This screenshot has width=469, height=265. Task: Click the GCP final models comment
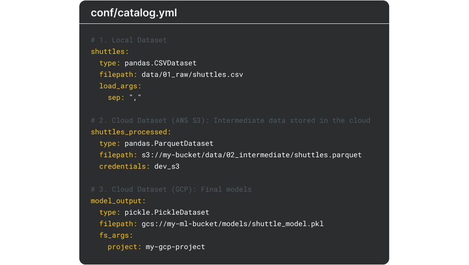click(x=171, y=189)
